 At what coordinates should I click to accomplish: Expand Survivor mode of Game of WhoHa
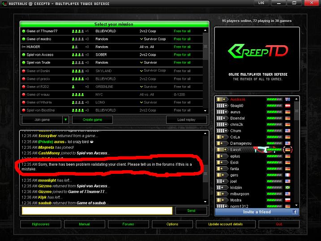coord(141,103)
